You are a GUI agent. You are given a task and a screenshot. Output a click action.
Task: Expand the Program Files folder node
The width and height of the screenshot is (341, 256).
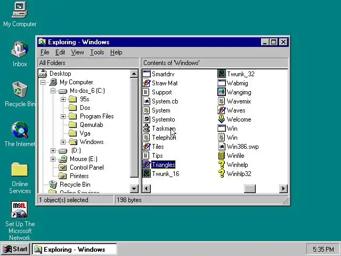point(63,116)
